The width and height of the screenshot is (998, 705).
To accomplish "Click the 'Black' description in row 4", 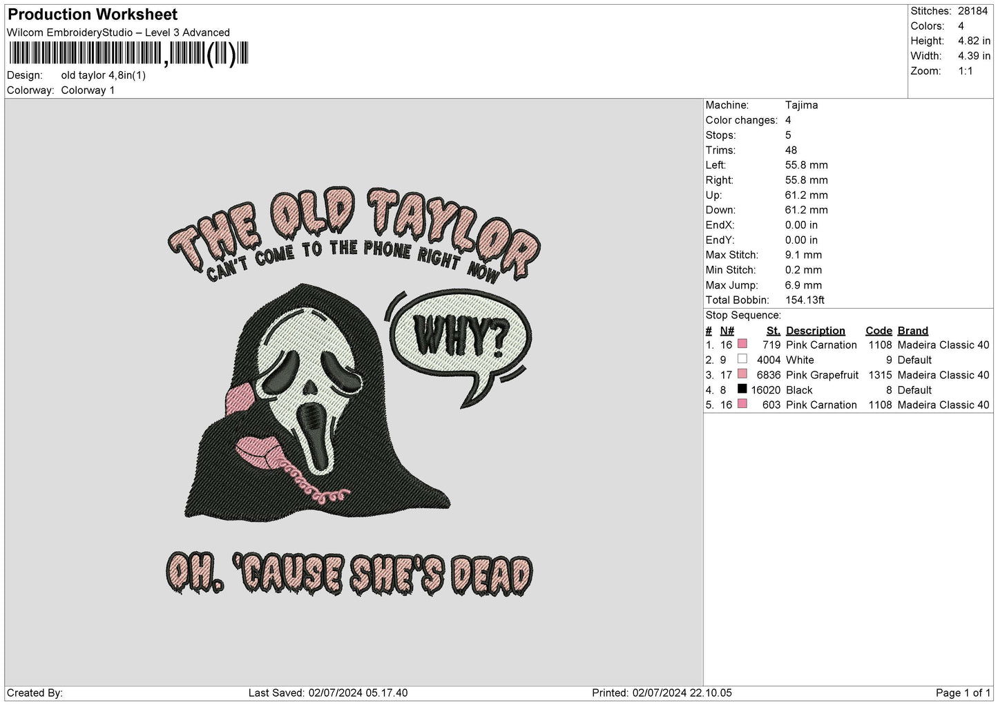I will click(x=800, y=390).
